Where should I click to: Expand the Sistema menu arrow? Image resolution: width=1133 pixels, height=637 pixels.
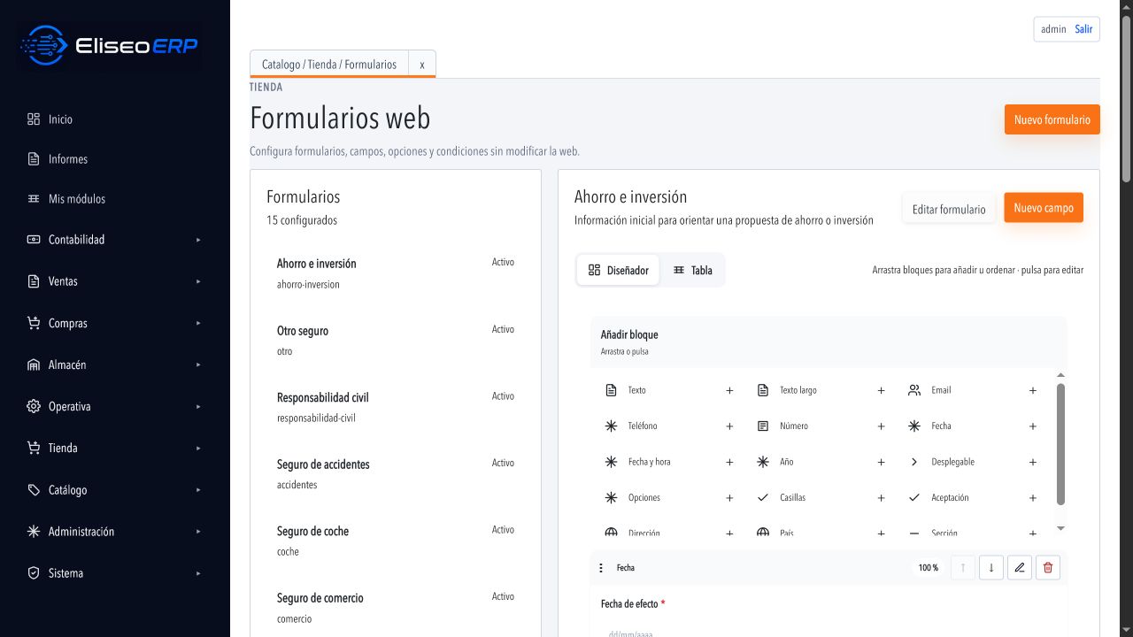coord(198,573)
